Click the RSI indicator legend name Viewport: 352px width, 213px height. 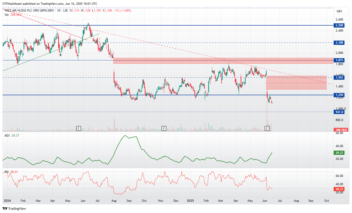click(x=7, y=172)
